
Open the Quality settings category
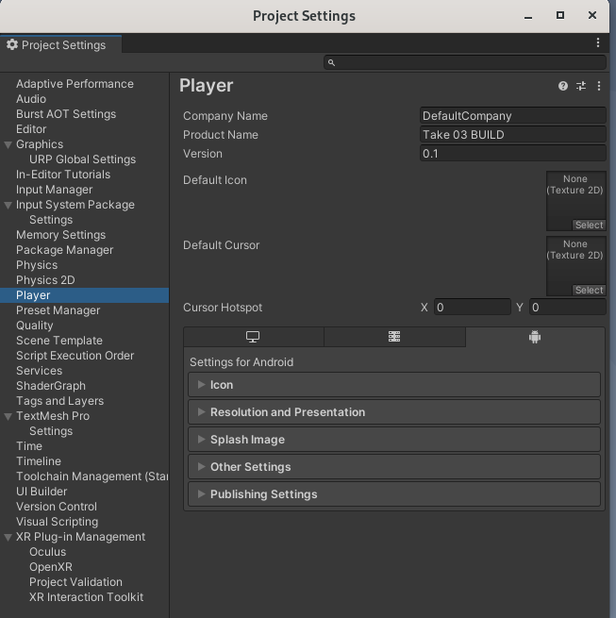tap(35, 326)
